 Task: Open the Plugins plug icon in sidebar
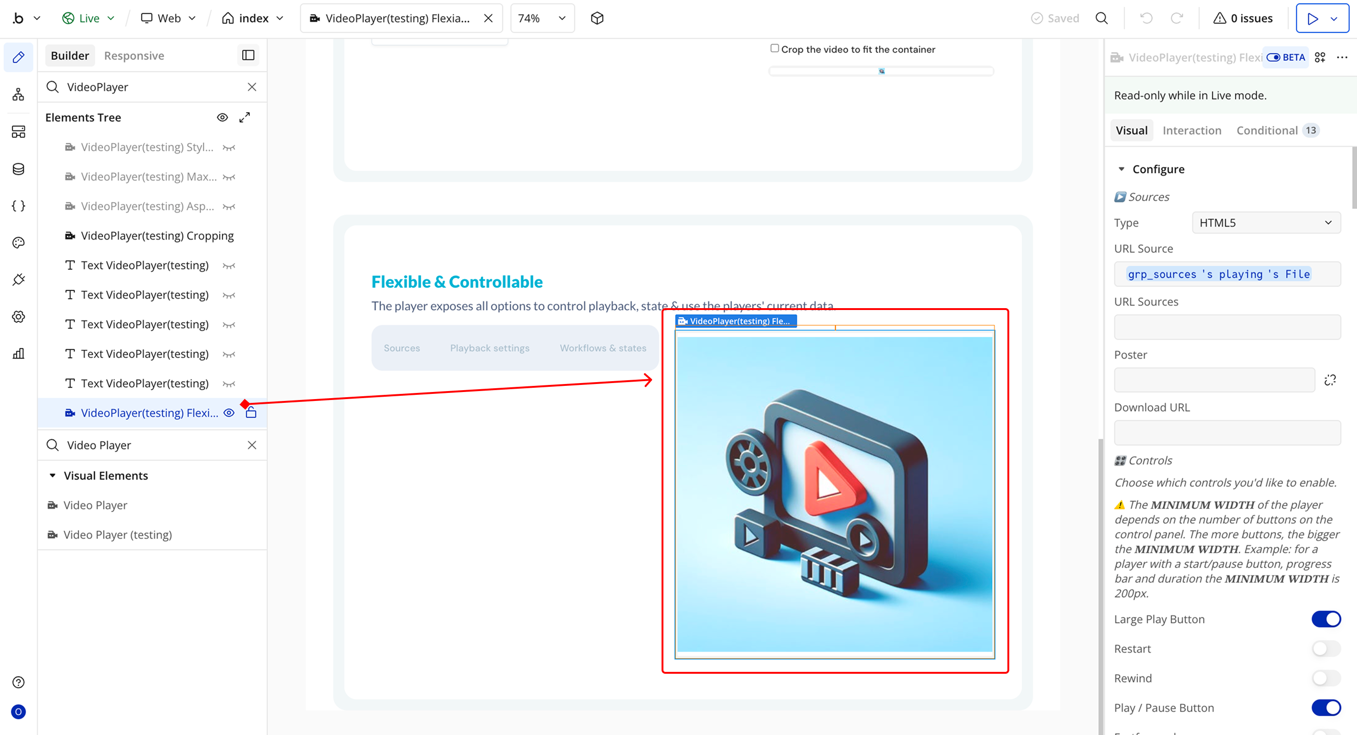[x=18, y=280]
